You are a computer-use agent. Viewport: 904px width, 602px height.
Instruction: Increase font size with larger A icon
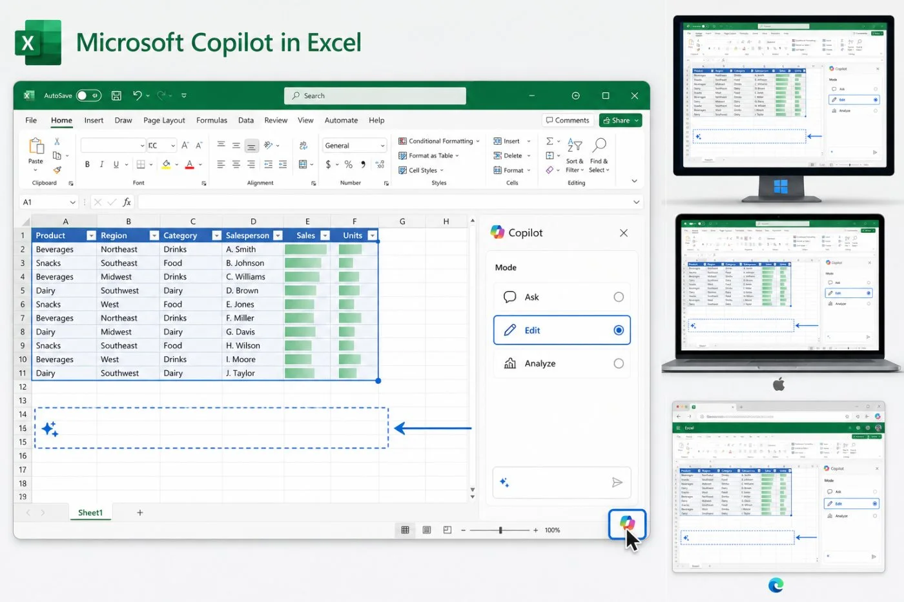click(x=185, y=145)
